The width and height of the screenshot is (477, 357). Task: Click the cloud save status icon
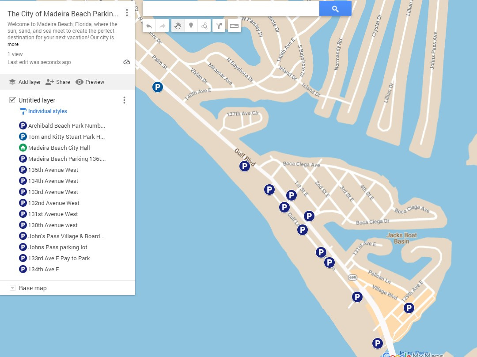click(x=126, y=62)
